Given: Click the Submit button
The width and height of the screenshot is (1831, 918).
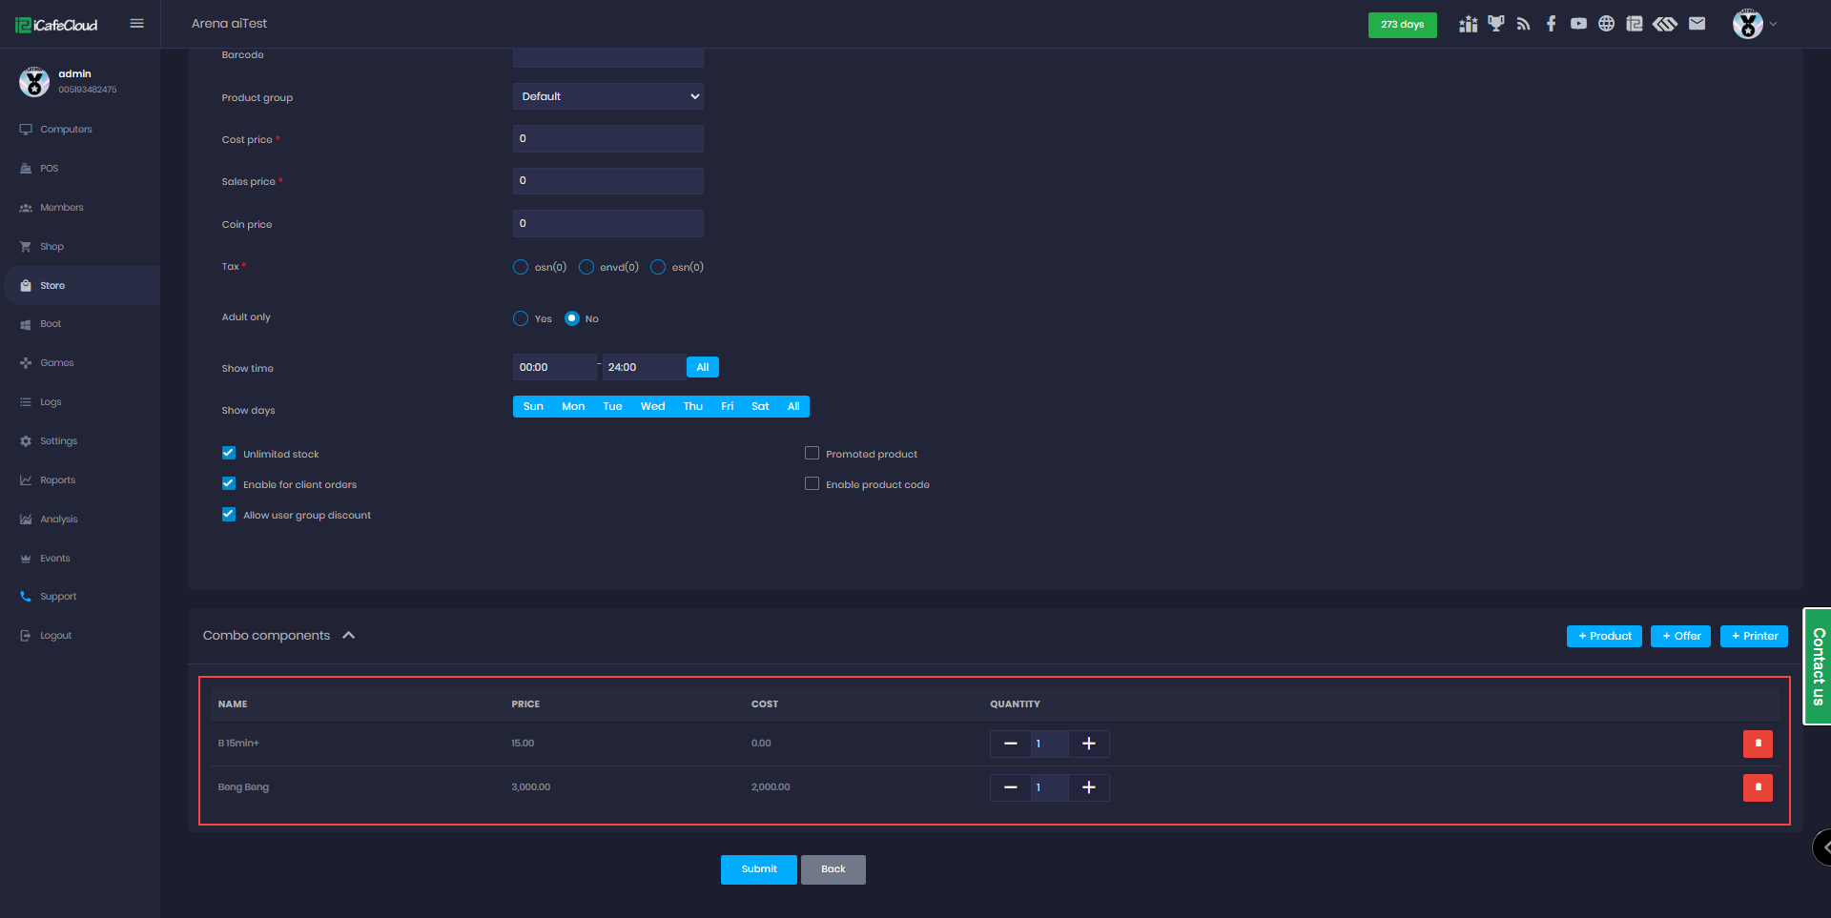Looking at the screenshot, I should (758, 869).
